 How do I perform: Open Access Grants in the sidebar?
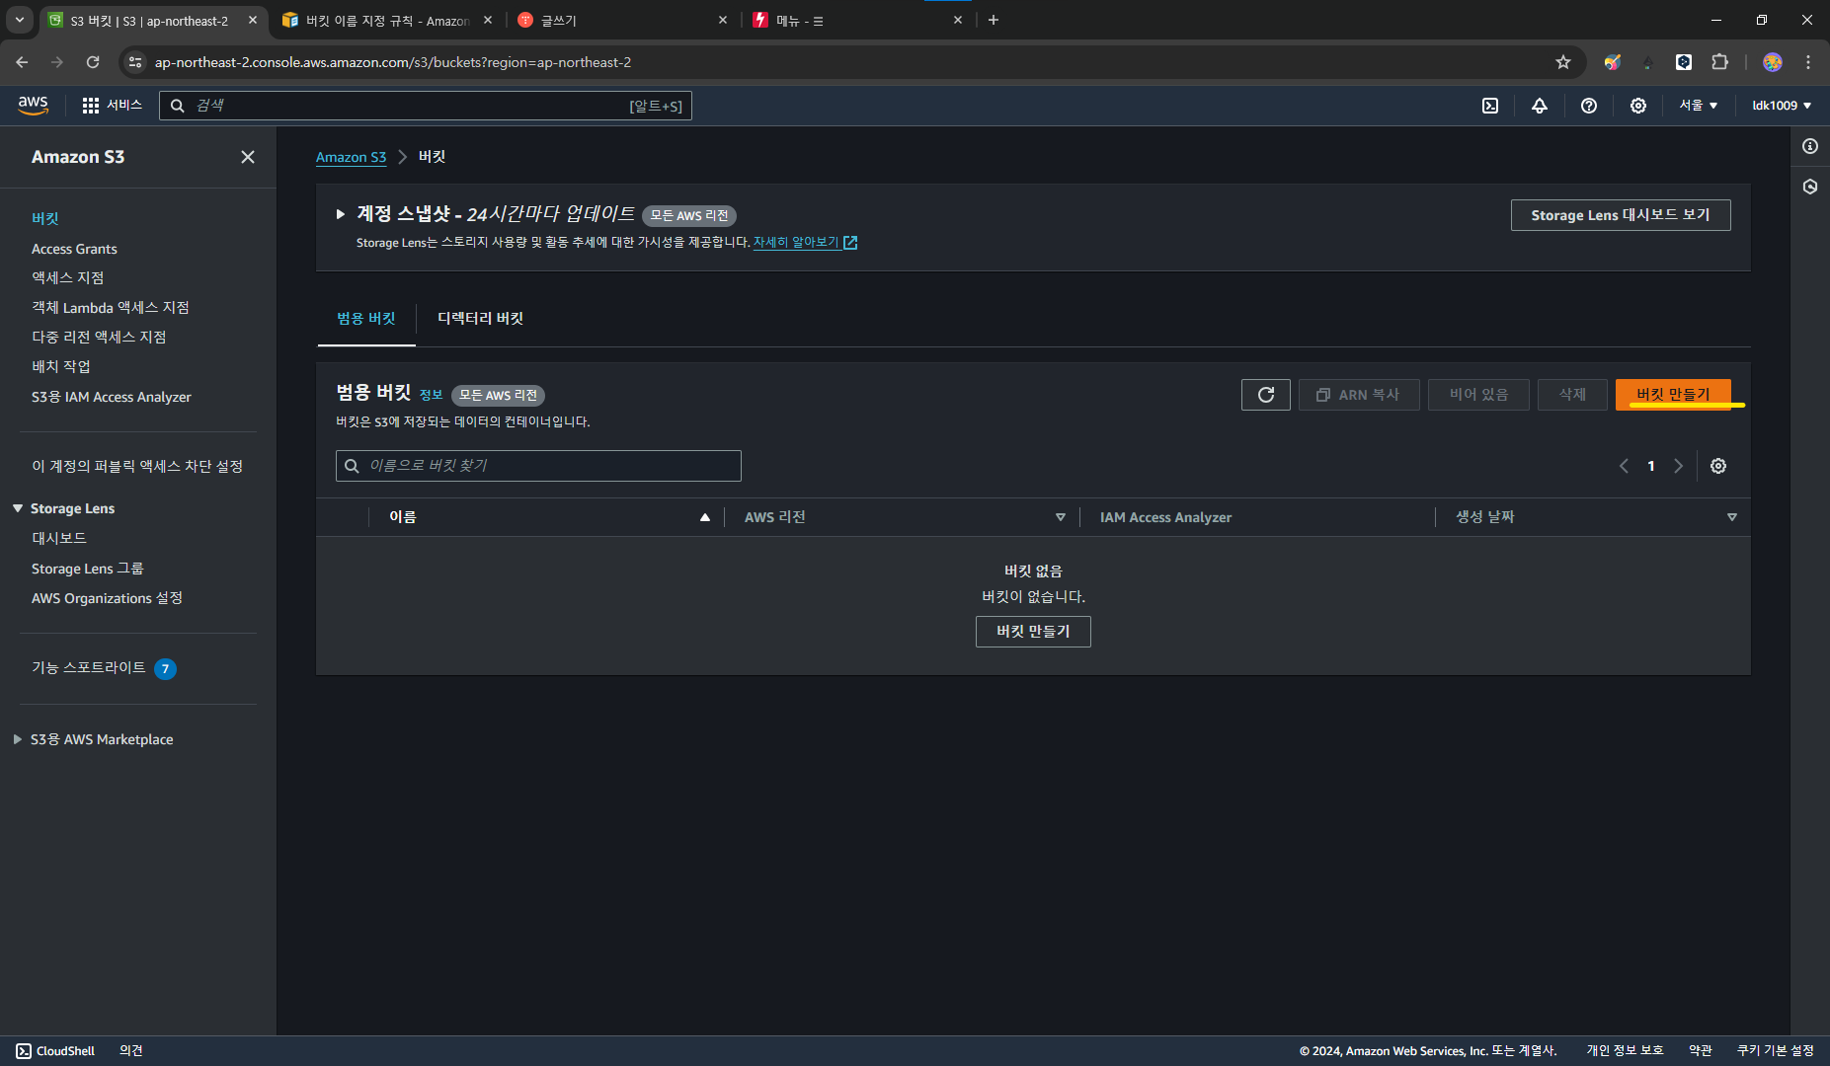coord(74,249)
